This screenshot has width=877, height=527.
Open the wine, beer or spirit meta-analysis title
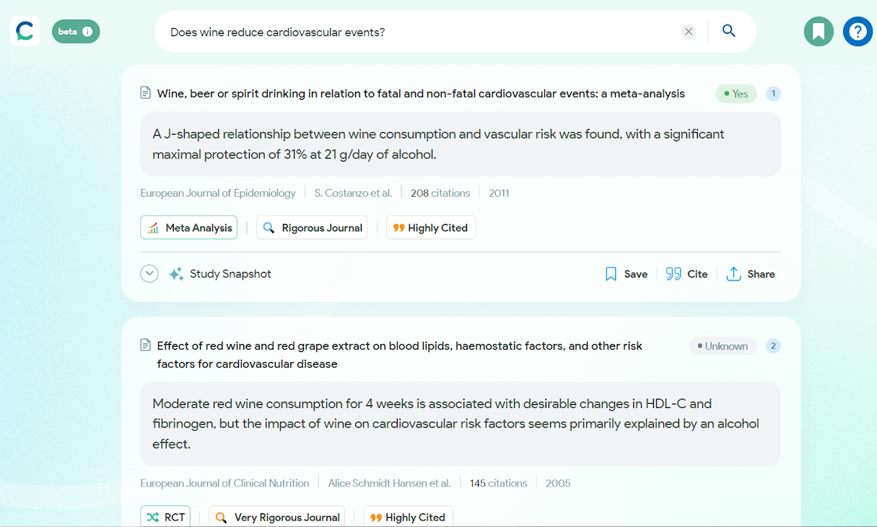(421, 94)
